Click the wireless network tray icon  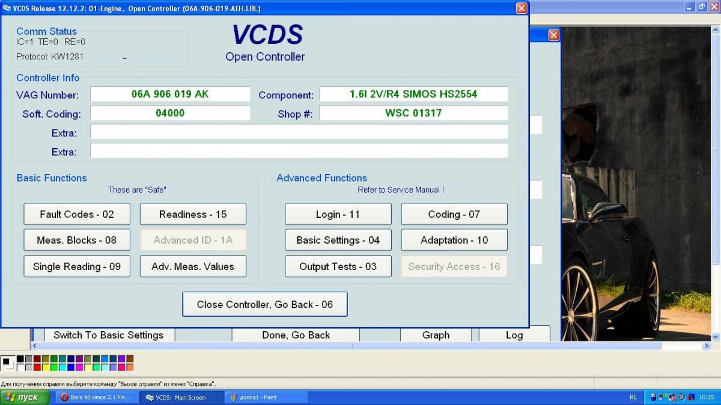(662, 397)
